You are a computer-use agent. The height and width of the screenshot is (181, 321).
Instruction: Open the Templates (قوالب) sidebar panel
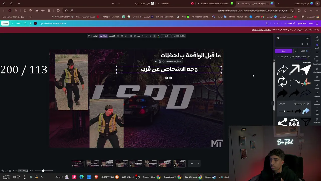[317, 38]
